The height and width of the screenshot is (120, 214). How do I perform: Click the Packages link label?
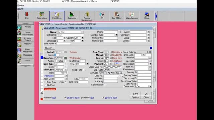point(49,76)
